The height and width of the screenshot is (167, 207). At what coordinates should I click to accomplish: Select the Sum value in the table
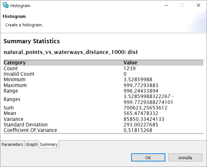coord(145,108)
